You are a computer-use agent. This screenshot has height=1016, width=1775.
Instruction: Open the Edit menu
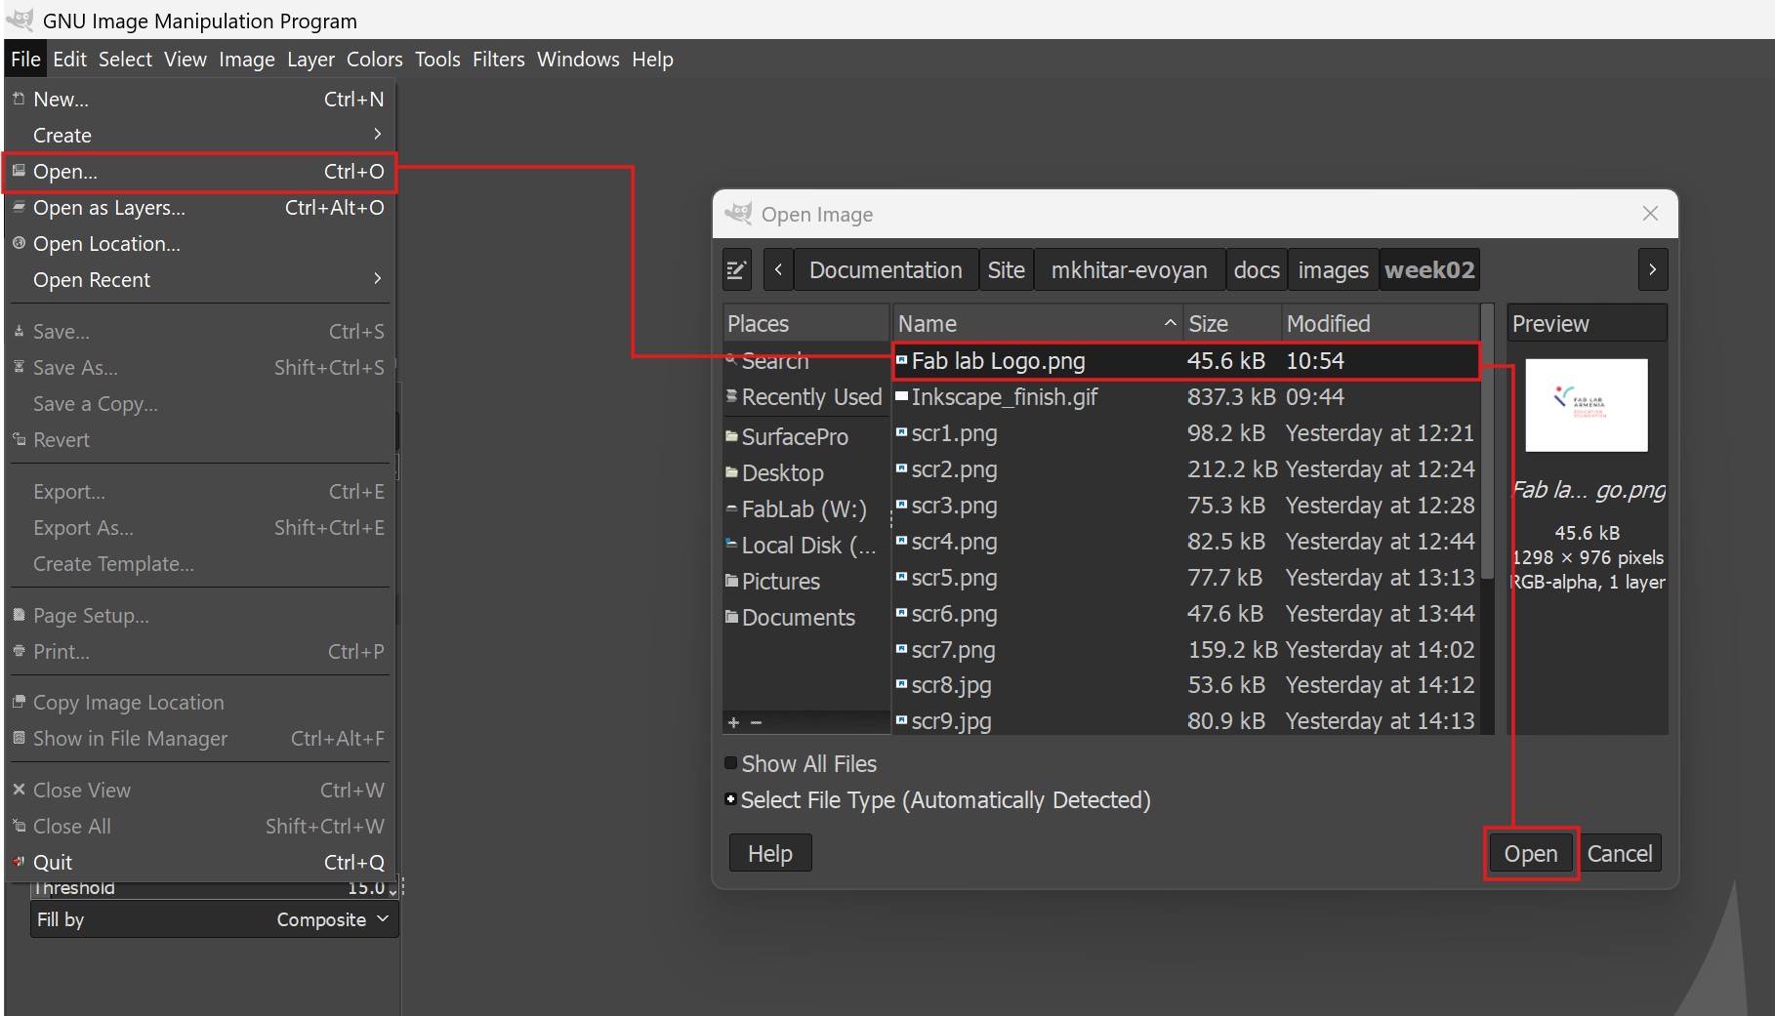[x=69, y=60]
